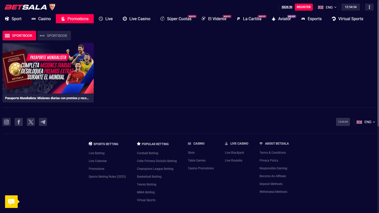The width and height of the screenshot is (379, 213).
Task: Open the Instagram social icon
Action: click(7, 122)
